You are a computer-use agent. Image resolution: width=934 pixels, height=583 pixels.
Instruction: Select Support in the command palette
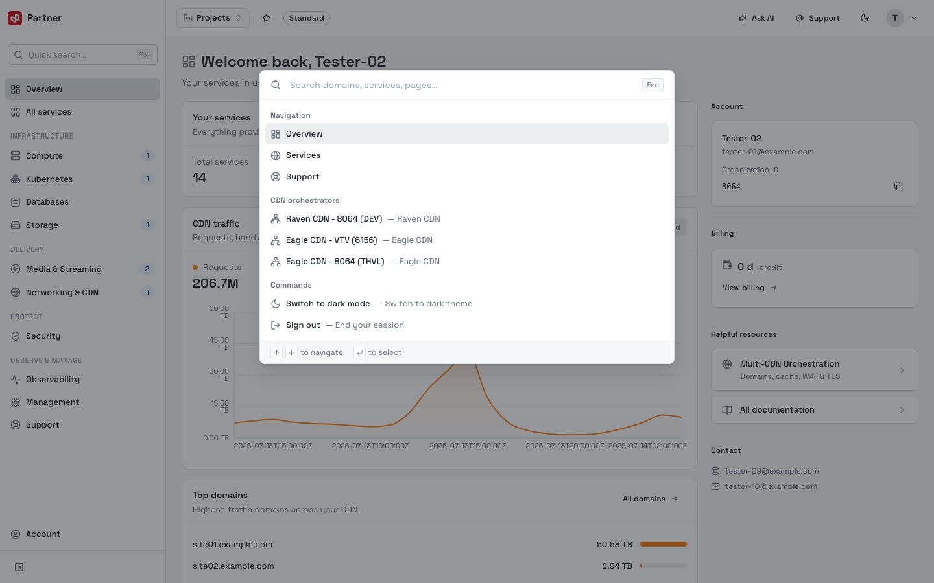click(467, 177)
